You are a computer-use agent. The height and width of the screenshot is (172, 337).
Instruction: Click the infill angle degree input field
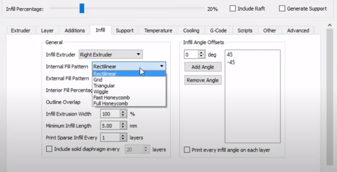(x=191, y=55)
